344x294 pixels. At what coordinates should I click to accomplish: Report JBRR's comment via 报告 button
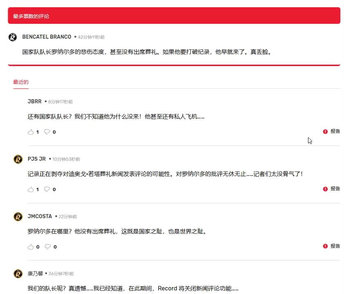pos(331,131)
